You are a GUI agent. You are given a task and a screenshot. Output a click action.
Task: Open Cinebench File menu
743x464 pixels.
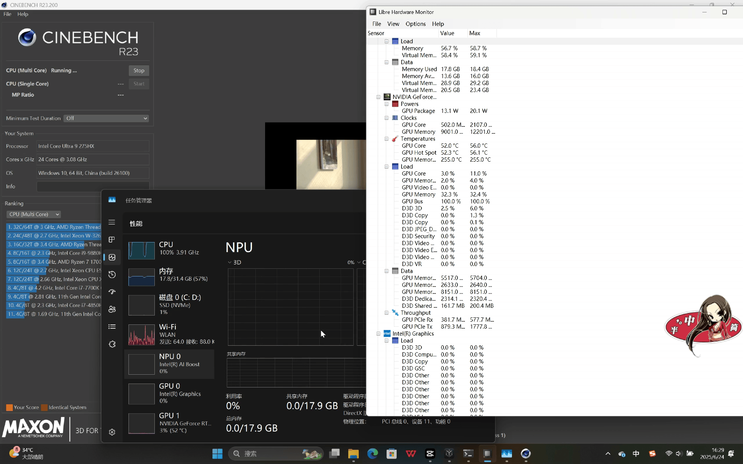pos(7,14)
